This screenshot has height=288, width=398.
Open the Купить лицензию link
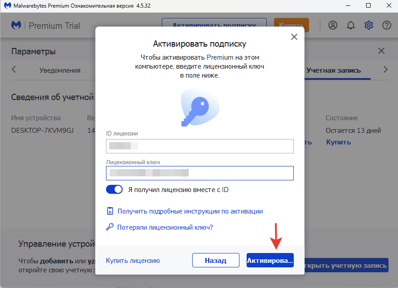[x=133, y=260]
